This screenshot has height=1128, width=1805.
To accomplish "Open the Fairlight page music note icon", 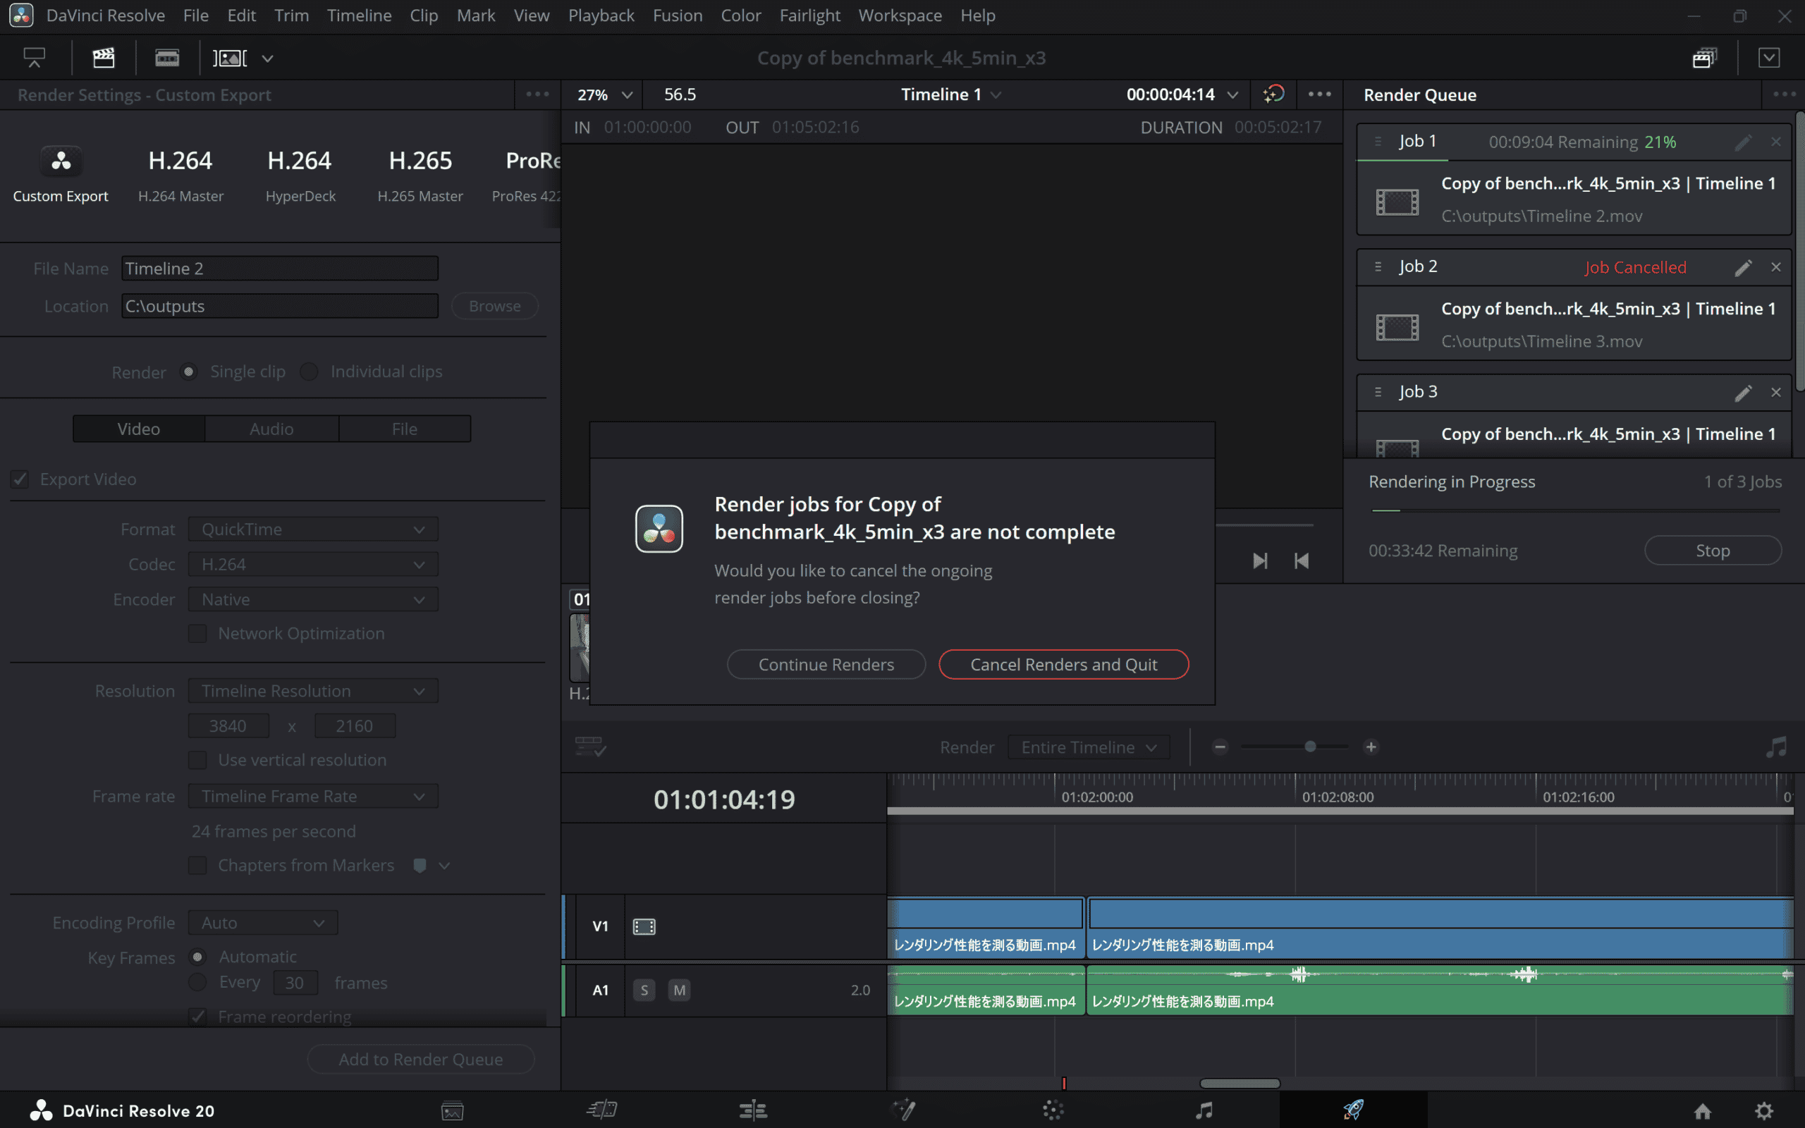I will tap(1204, 1110).
